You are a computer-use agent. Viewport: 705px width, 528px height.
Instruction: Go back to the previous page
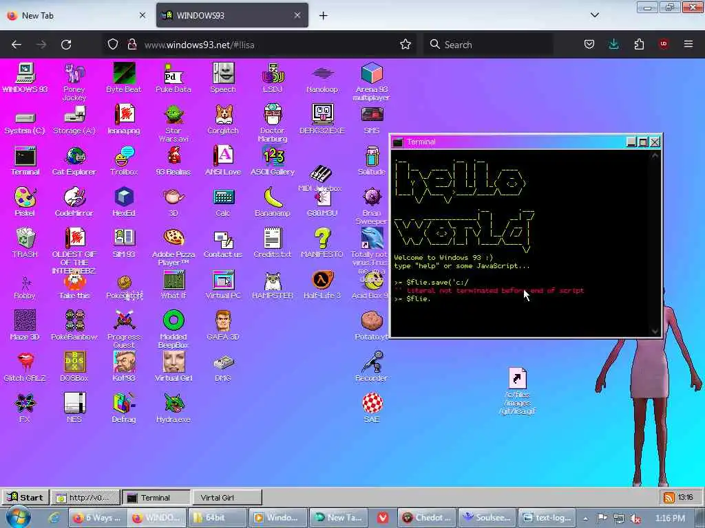click(x=17, y=45)
